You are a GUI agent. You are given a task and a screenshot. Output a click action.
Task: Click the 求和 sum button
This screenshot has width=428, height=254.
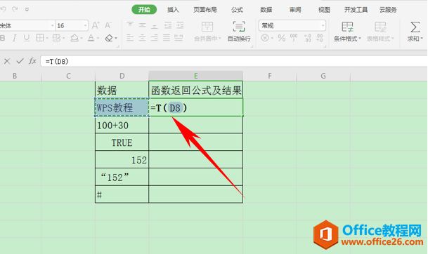pyautogui.click(x=415, y=32)
